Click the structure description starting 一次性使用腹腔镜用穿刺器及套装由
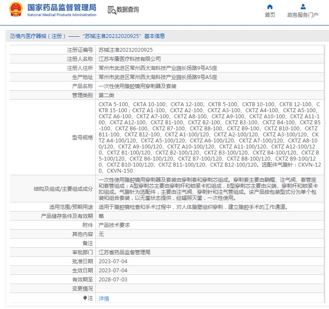The width and height of the screenshot is (329, 309). coord(208,189)
